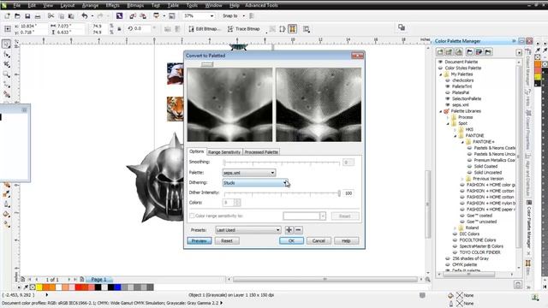Click the Print toolbar icon
Screen dimensions: 548x308
38,16
